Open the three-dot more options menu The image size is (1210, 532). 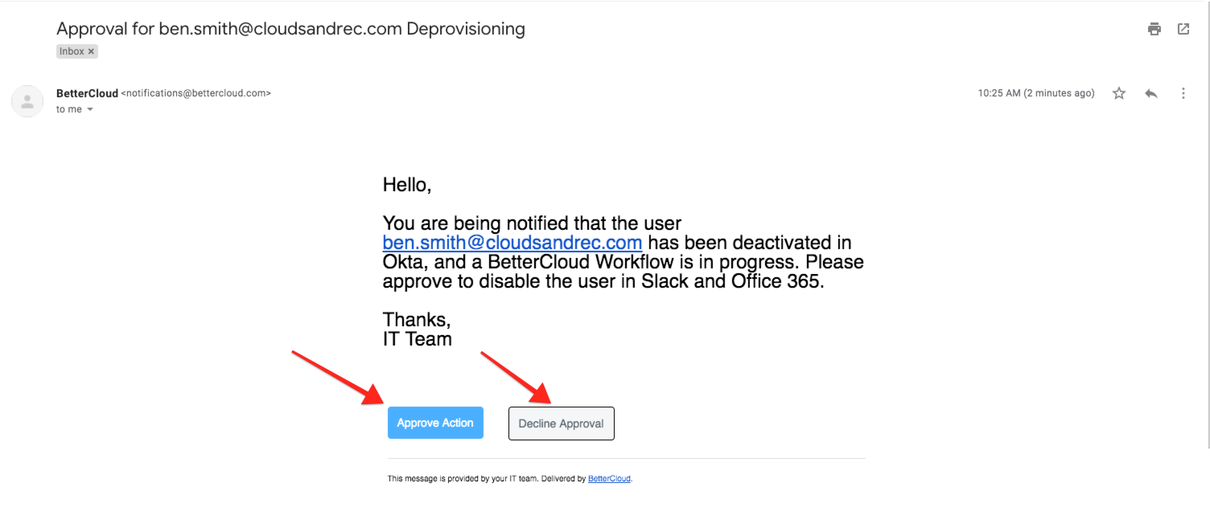(x=1183, y=92)
